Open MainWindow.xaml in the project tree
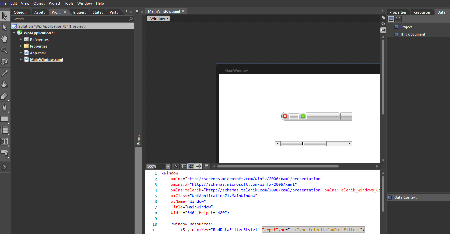The image size is (450, 234). (46, 60)
